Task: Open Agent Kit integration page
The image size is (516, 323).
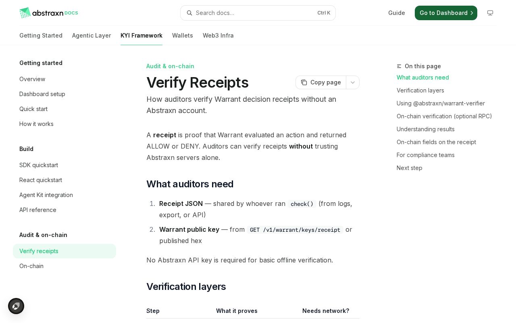Action: [x=64, y=195]
